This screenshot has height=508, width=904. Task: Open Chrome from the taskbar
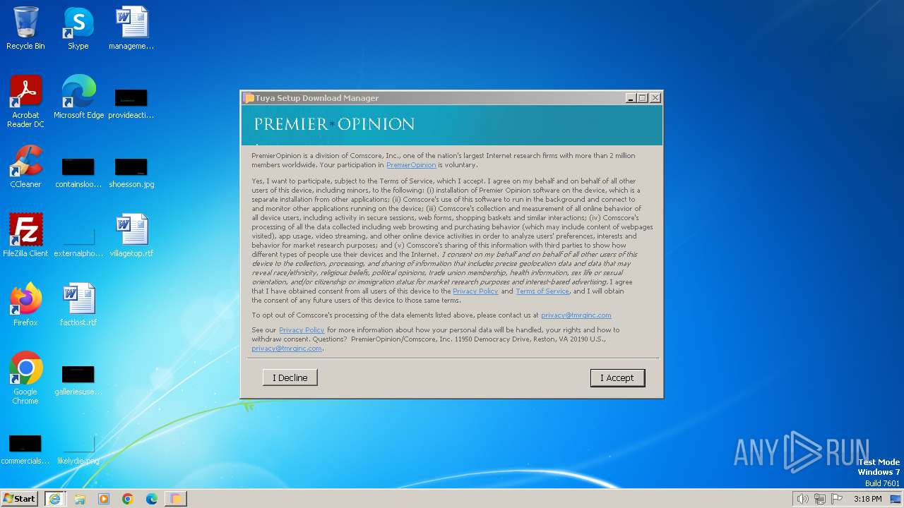click(x=128, y=499)
